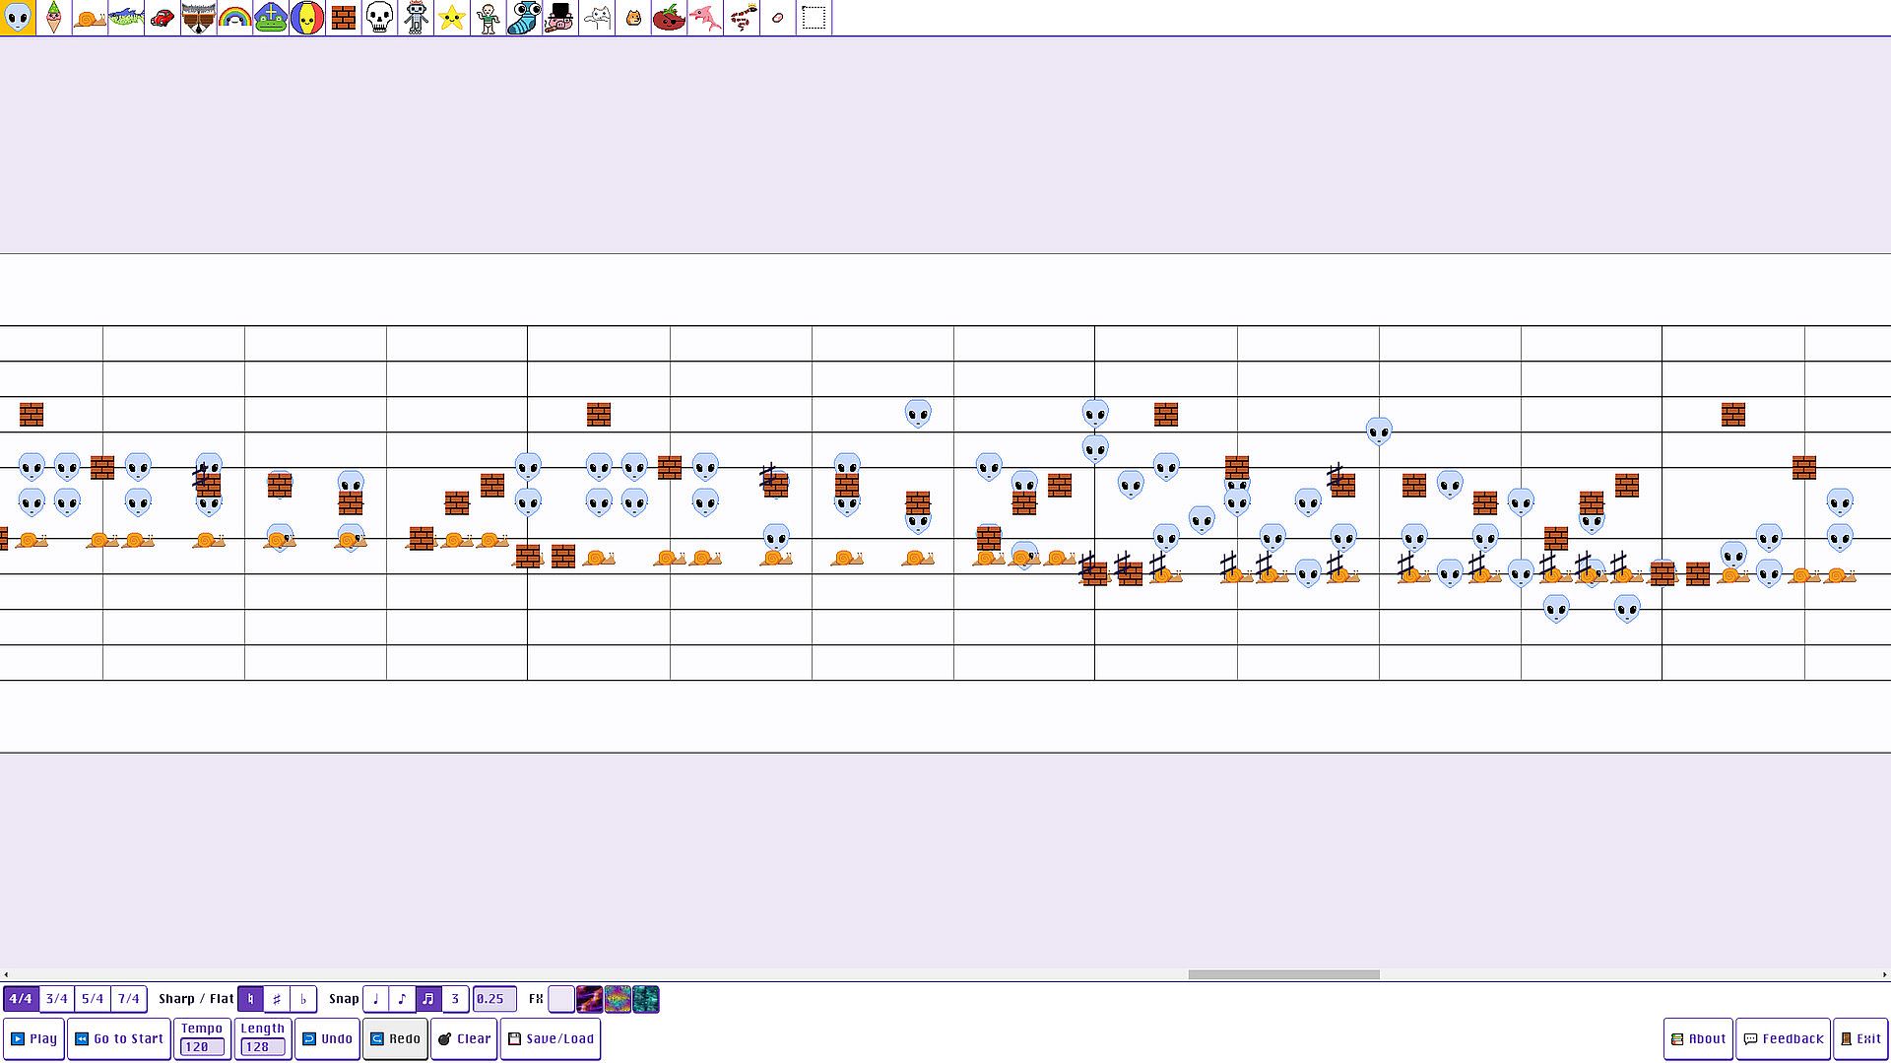Pick the white skull instrument
1891x1063 pixels.
point(379,18)
